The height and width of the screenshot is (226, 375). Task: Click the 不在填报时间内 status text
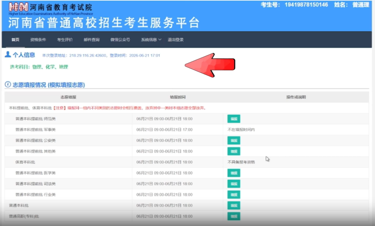pos(241,130)
